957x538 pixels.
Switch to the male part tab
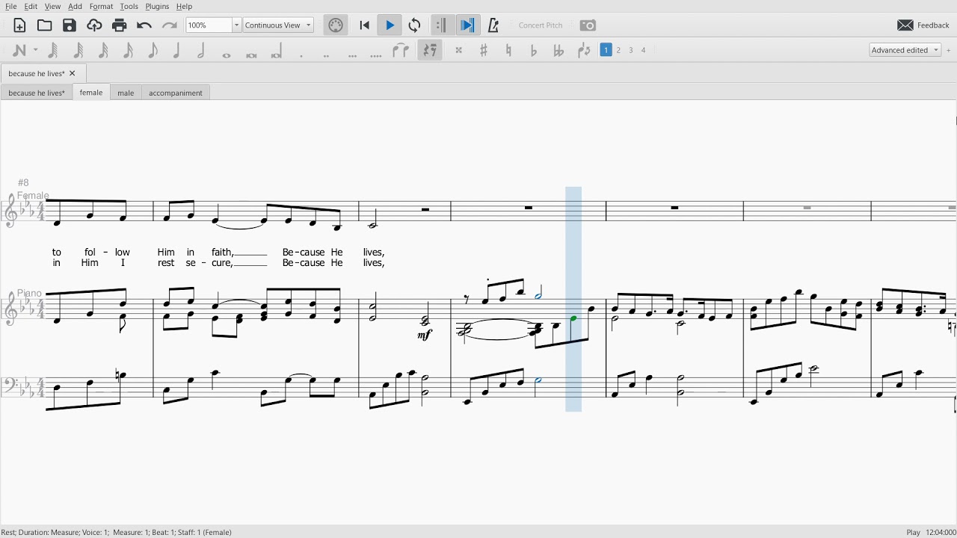point(126,93)
